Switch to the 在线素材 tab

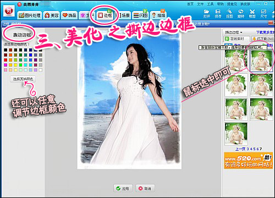click(x=237, y=39)
